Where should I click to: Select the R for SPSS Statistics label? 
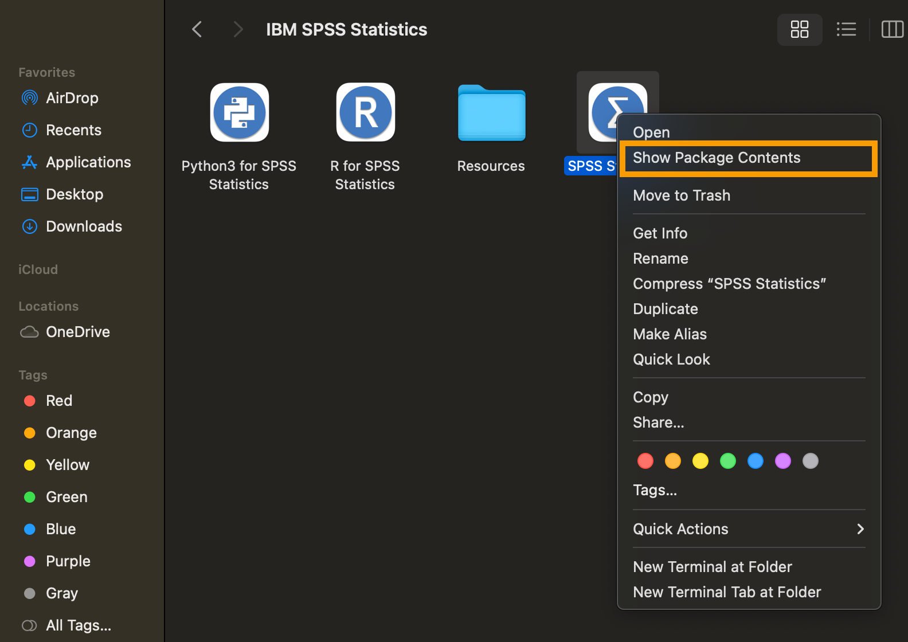click(365, 175)
